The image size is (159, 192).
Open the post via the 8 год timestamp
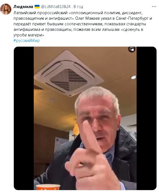(78, 7)
